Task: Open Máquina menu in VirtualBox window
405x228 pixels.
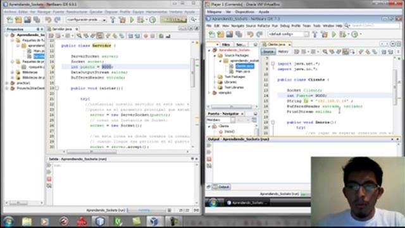Action: point(215,12)
